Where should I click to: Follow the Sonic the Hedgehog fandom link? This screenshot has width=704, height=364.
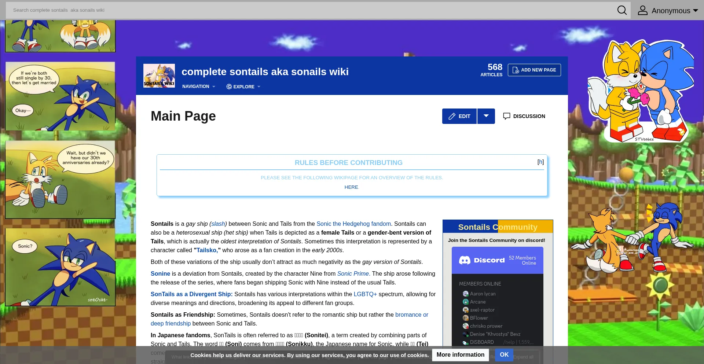(x=353, y=224)
